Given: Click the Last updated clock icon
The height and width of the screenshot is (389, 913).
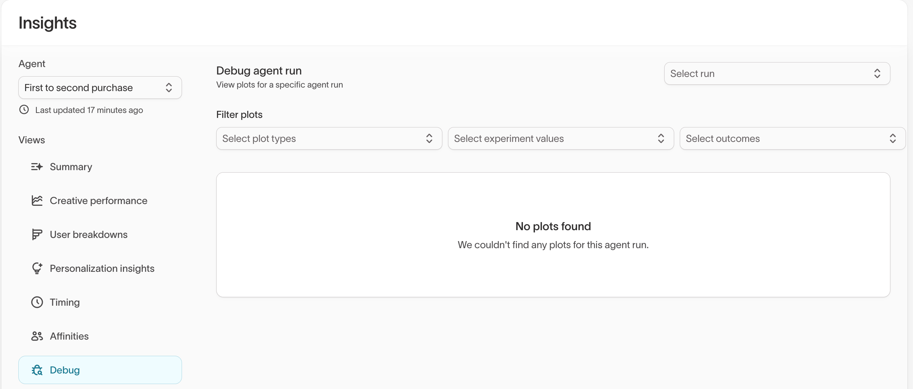Looking at the screenshot, I should click(24, 110).
